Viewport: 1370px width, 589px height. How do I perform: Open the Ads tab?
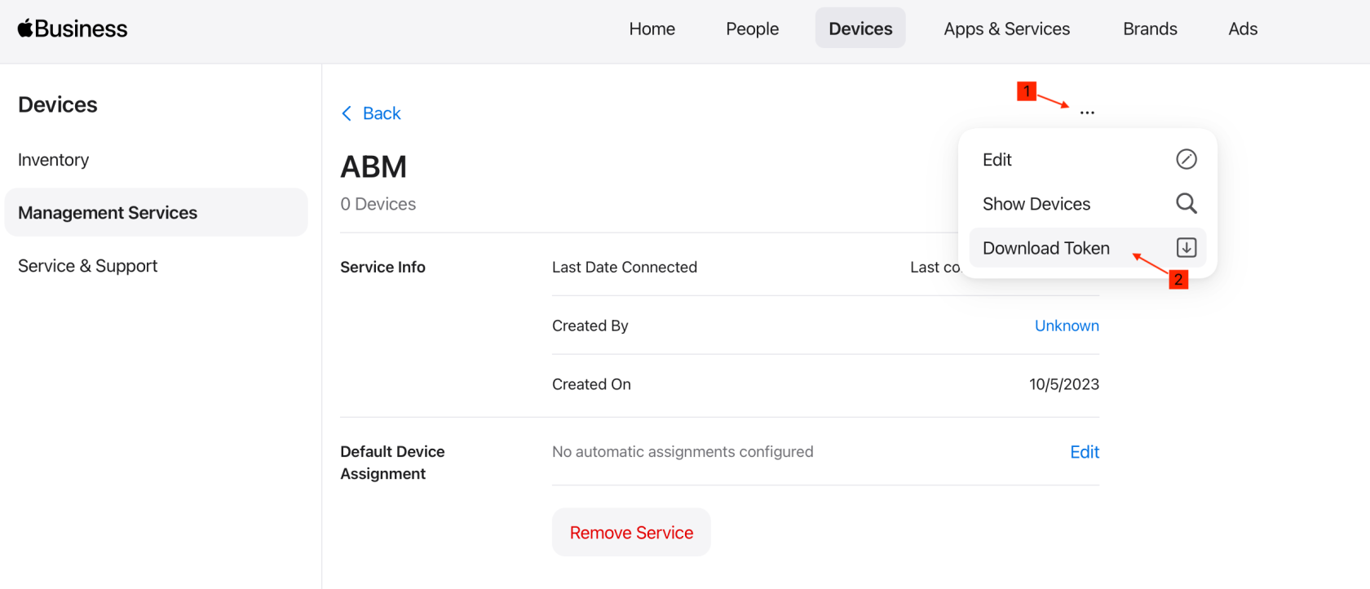coord(1243,29)
